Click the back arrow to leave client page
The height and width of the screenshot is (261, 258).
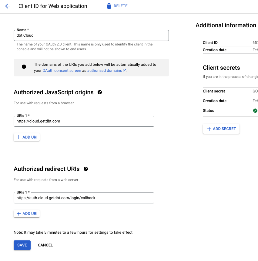click(7, 6)
